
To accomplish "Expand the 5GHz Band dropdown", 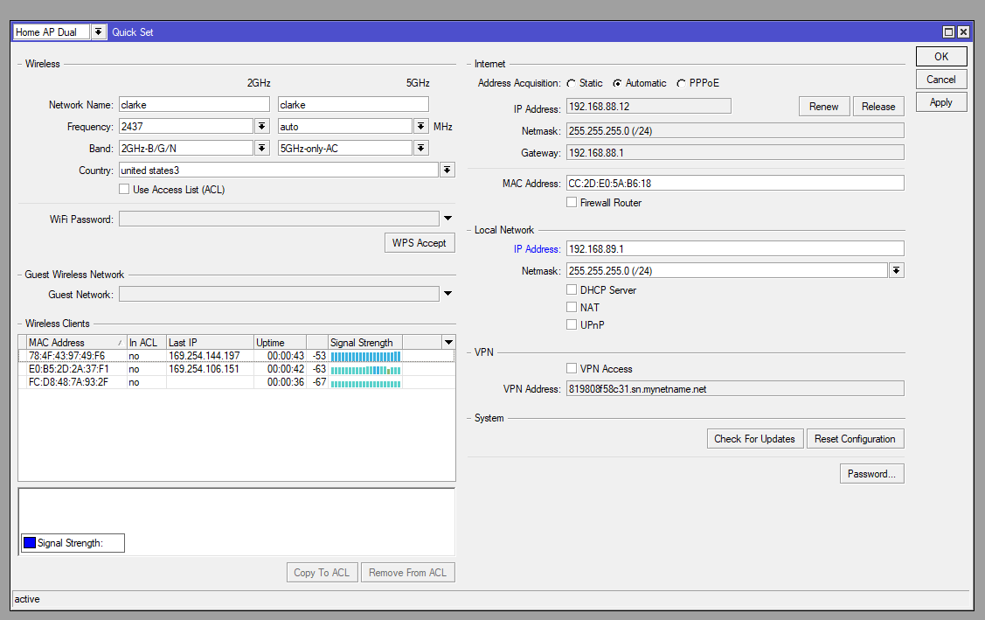I will tap(420, 149).
